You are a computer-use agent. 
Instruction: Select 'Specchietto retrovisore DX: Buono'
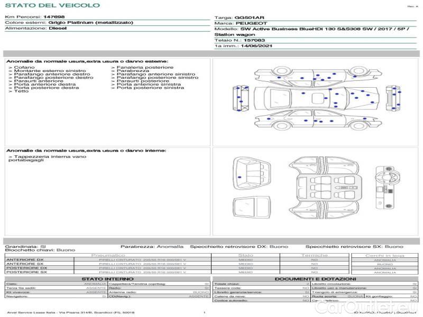pyautogui.click(x=239, y=246)
